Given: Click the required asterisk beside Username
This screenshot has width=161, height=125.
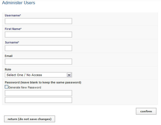Looking at the screenshot, I should [20, 15].
